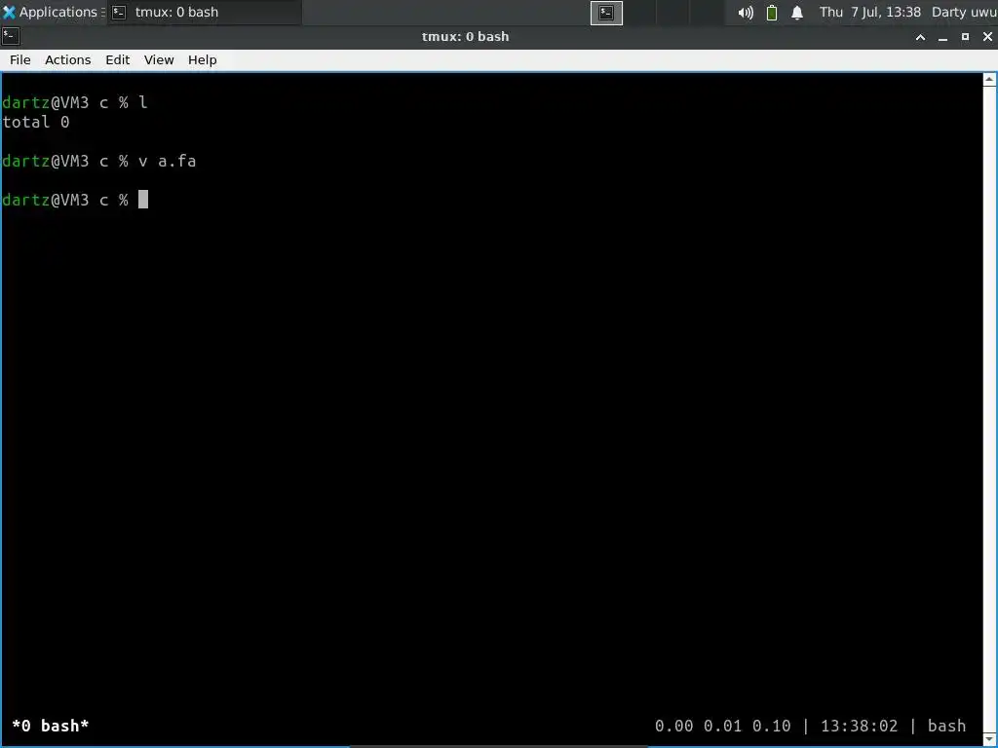Click the scrollbar down arrow in the terminal
Image resolution: width=998 pixels, height=748 pixels.
coord(989,740)
